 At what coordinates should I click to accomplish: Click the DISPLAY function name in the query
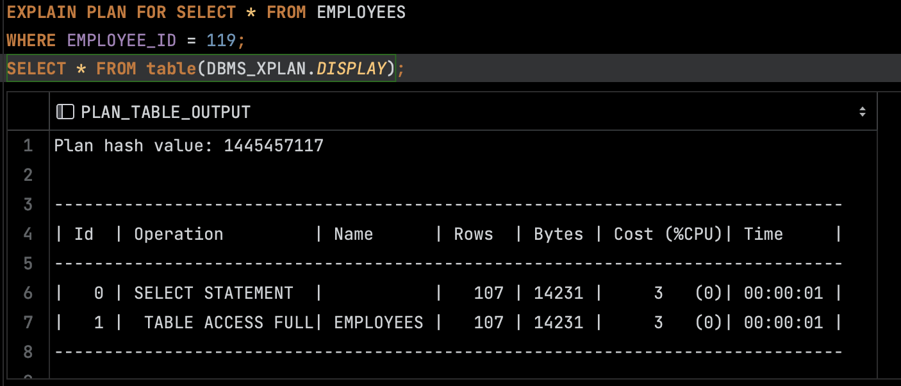tap(352, 69)
